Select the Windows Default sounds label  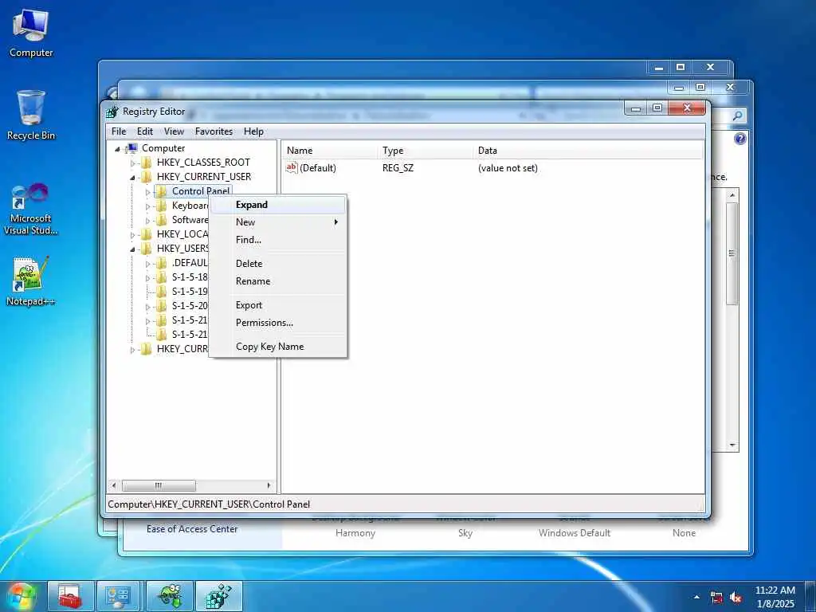pyautogui.click(x=575, y=533)
